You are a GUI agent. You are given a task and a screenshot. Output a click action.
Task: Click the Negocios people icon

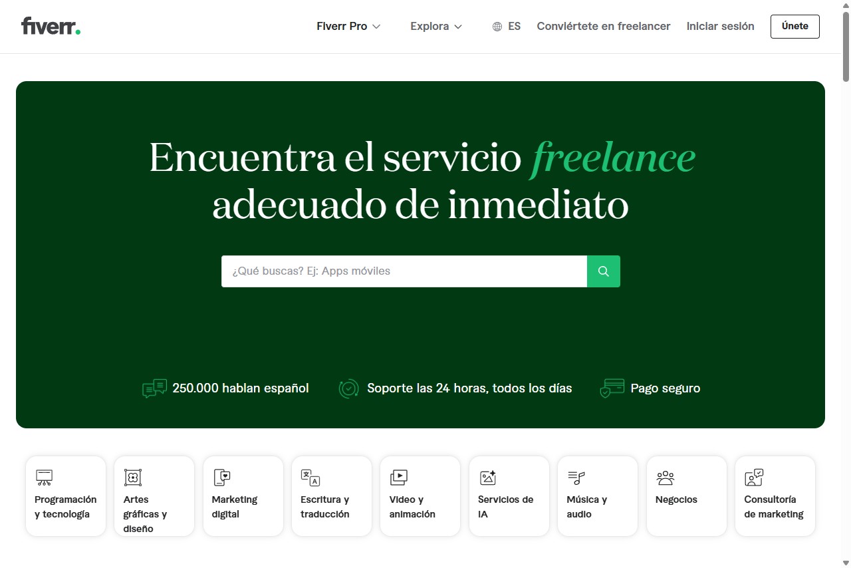click(665, 478)
